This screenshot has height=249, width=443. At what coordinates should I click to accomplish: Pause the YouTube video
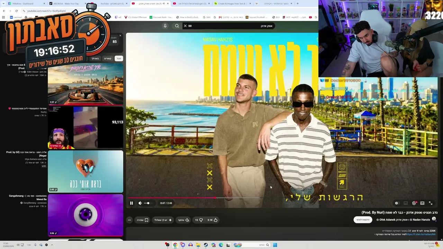coord(132,203)
